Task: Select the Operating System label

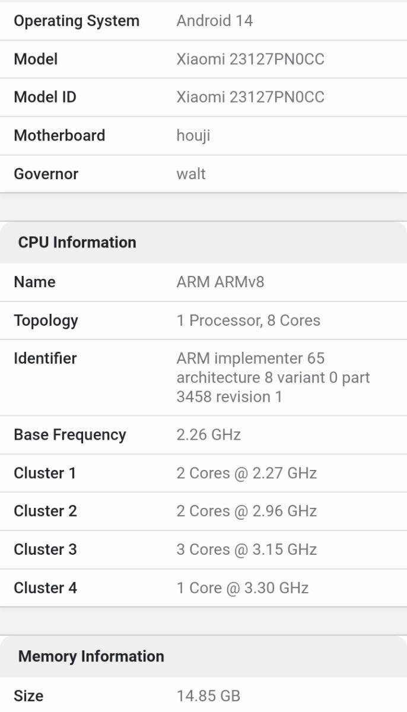Action: click(x=77, y=21)
